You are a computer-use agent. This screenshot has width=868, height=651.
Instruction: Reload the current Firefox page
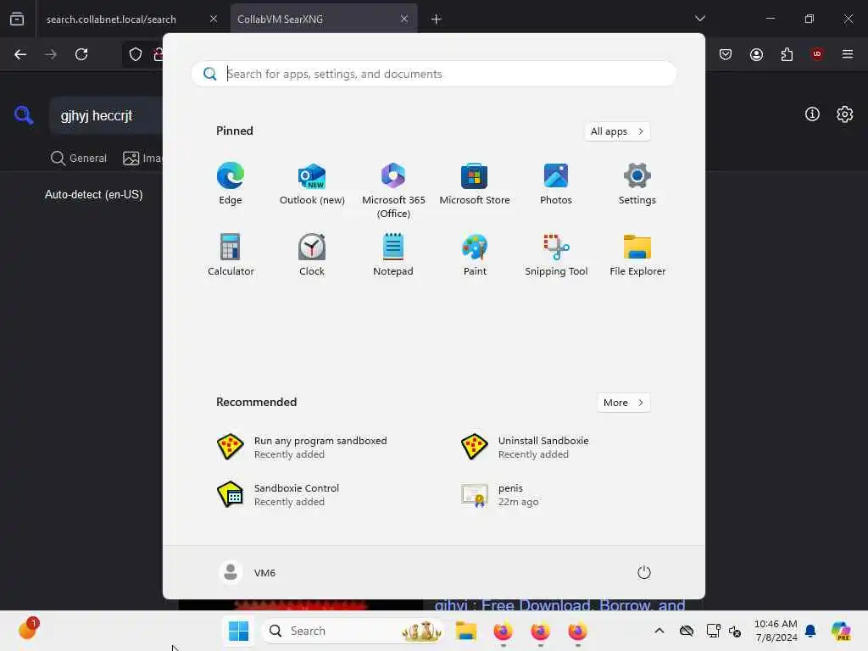pyautogui.click(x=81, y=54)
